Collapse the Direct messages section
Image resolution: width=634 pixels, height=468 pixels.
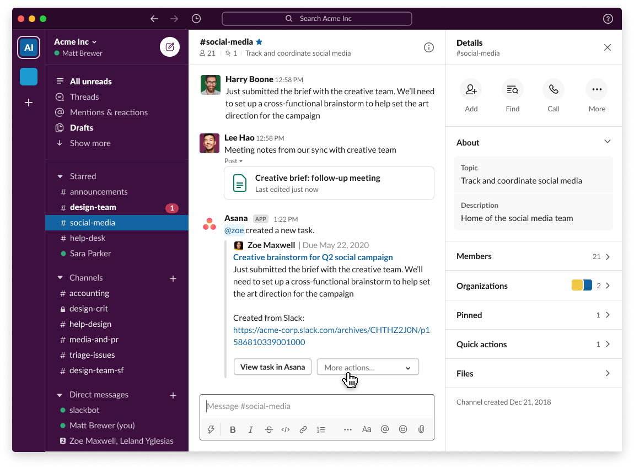pos(60,395)
